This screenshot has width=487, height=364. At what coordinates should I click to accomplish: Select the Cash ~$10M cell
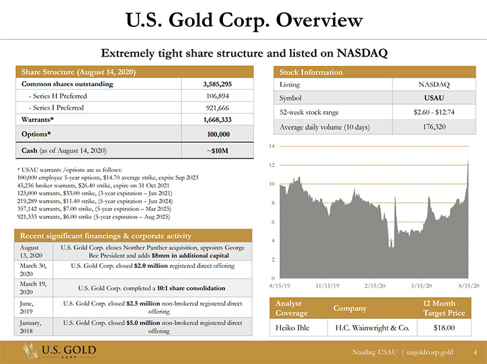[x=218, y=151]
